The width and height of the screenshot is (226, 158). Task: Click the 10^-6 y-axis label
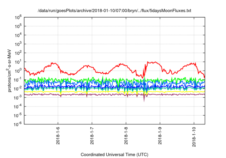tap(18, 124)
